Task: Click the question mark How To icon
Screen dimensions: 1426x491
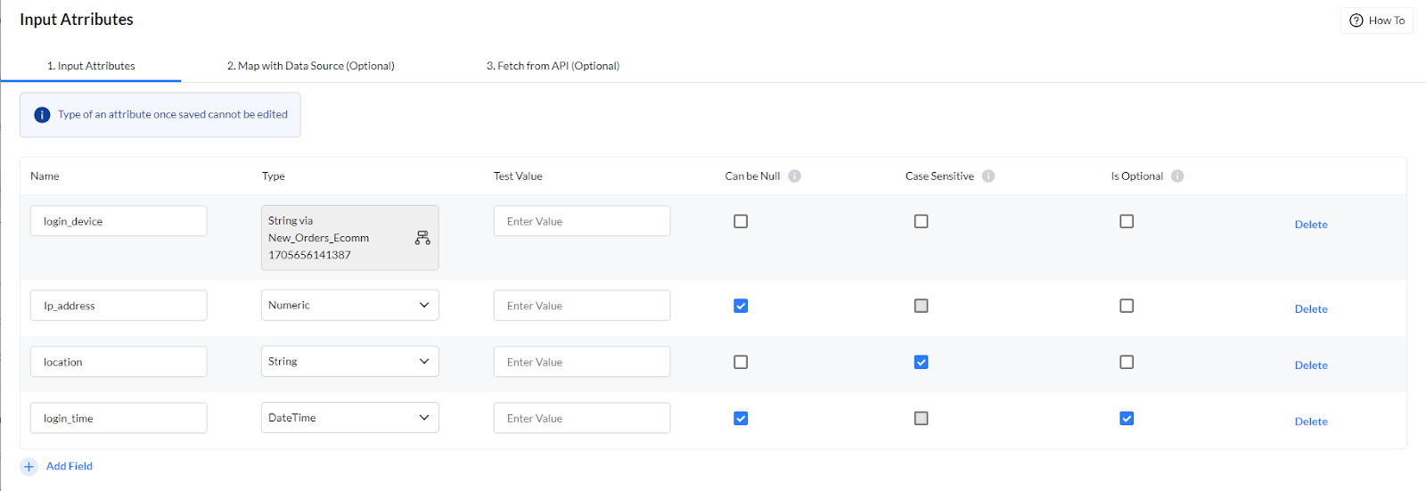Action: click(x=1356, y=20)
